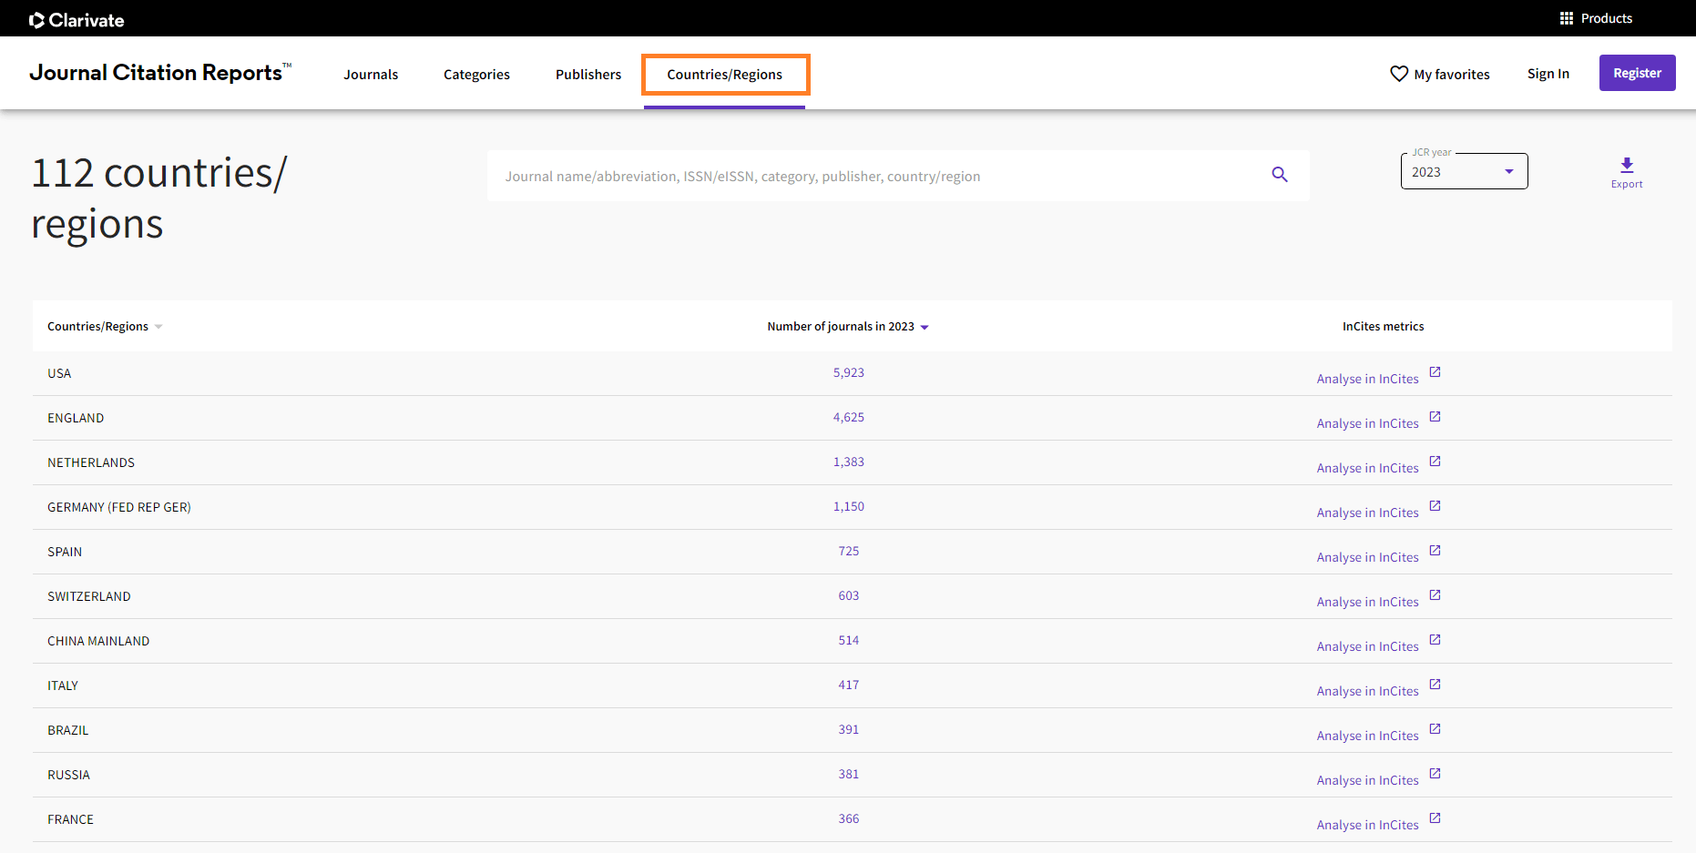Open the JCR year dropdown
The width and height of the screenshot is (1696, 853).
click(x=1464, y=171)
